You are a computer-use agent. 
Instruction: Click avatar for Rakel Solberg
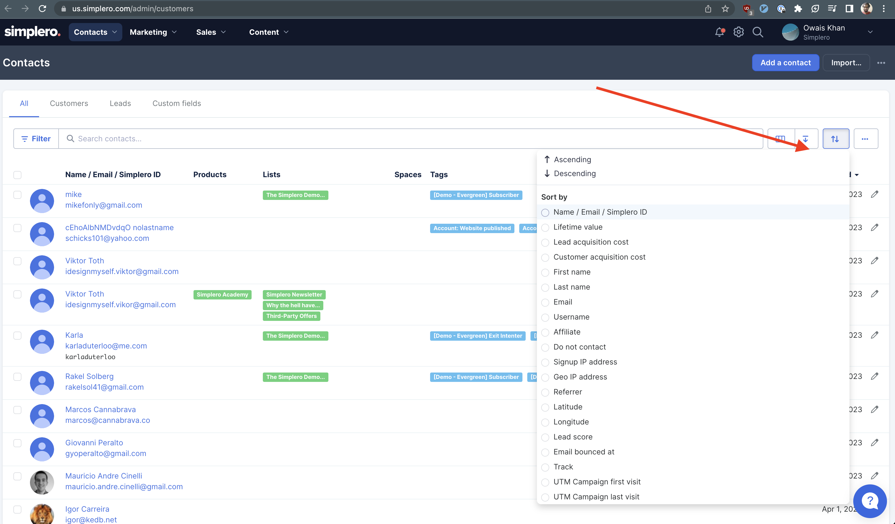(42, 383)
